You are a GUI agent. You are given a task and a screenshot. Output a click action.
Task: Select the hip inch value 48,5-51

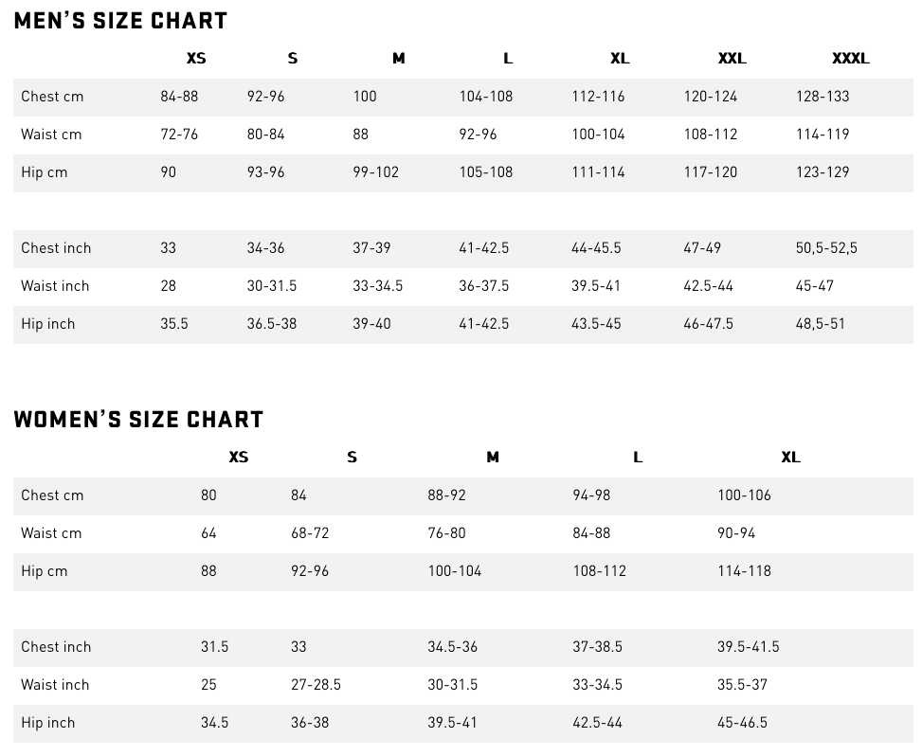pyautogui.click(x=820, y=324)
